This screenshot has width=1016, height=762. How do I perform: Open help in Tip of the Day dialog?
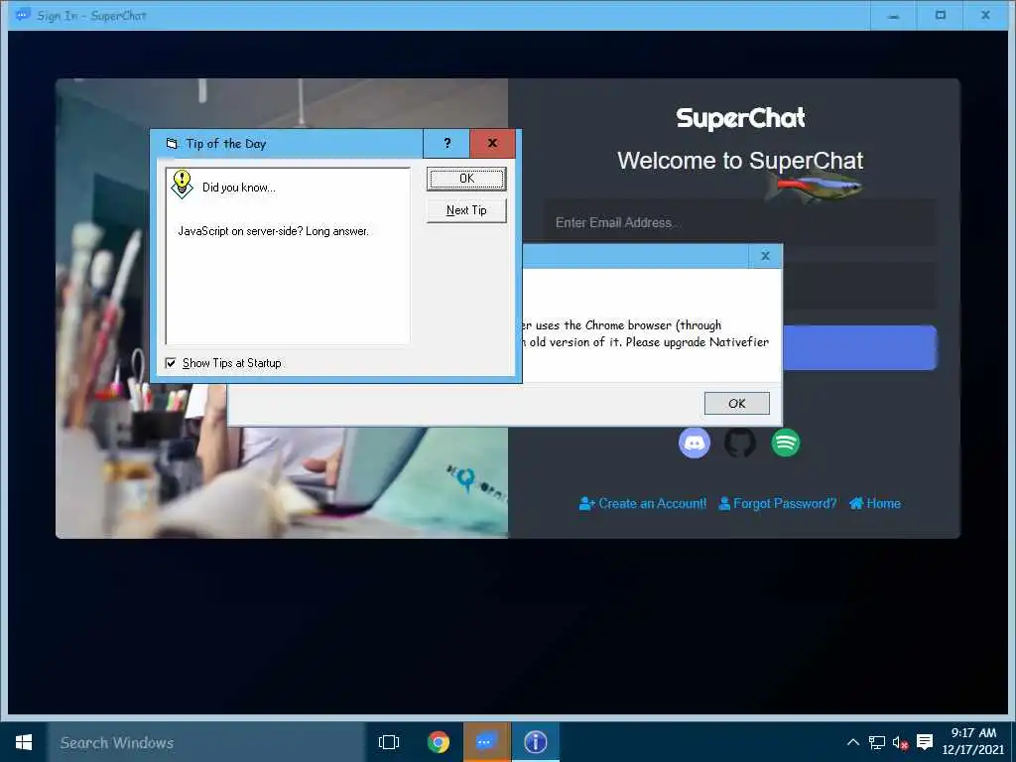[x=446, y=143]
